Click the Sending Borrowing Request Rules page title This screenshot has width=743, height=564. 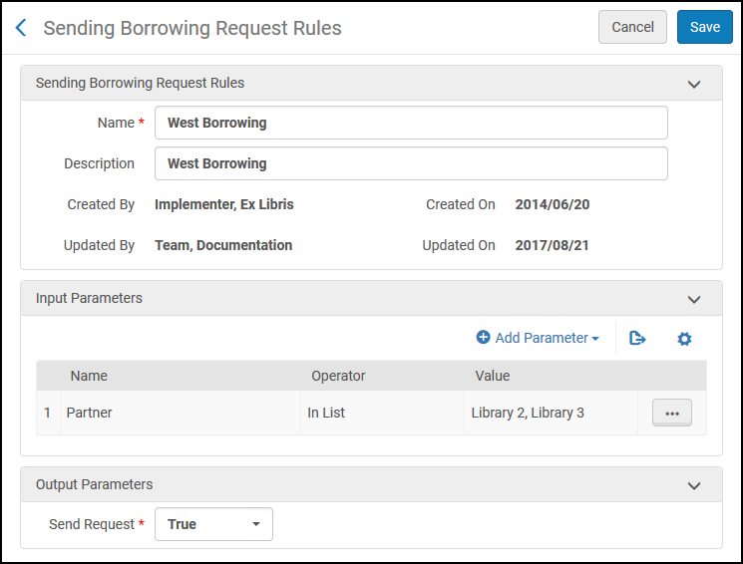tap(192, 28)
